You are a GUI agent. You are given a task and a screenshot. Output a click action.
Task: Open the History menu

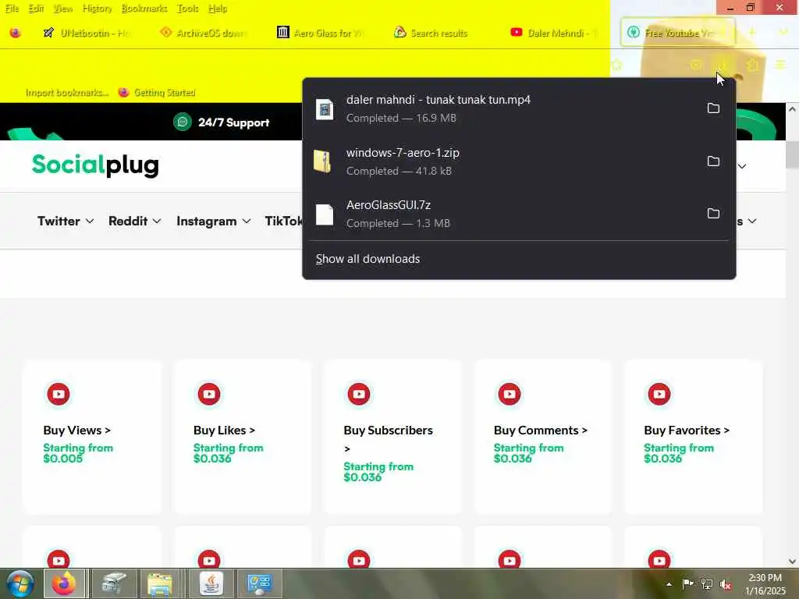point(98,9)
